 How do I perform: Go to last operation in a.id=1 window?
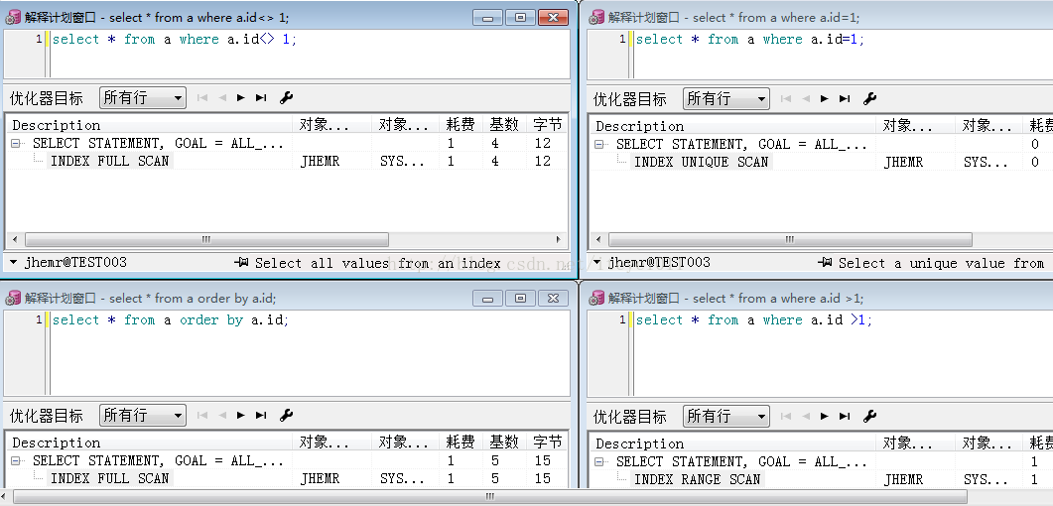pos(845,98)
